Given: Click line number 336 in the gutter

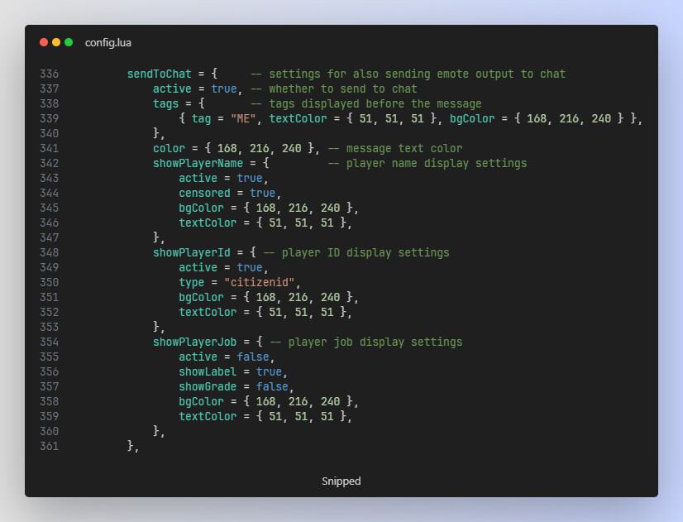Looking at the screenshot, I should pos(49,74).
